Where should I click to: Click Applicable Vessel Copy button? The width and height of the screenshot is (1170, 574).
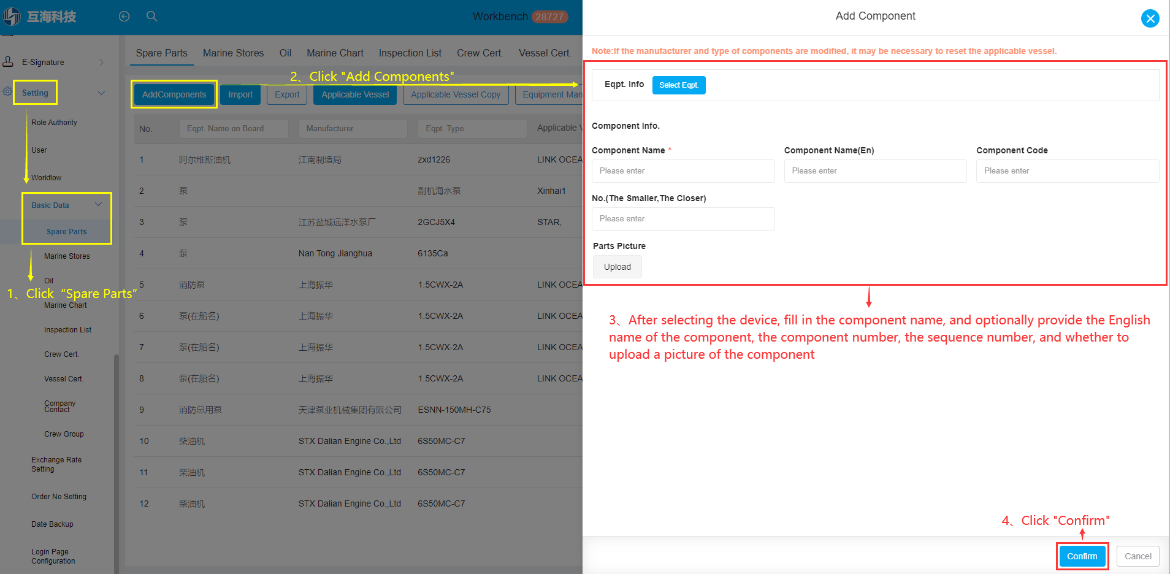[456, 94]
